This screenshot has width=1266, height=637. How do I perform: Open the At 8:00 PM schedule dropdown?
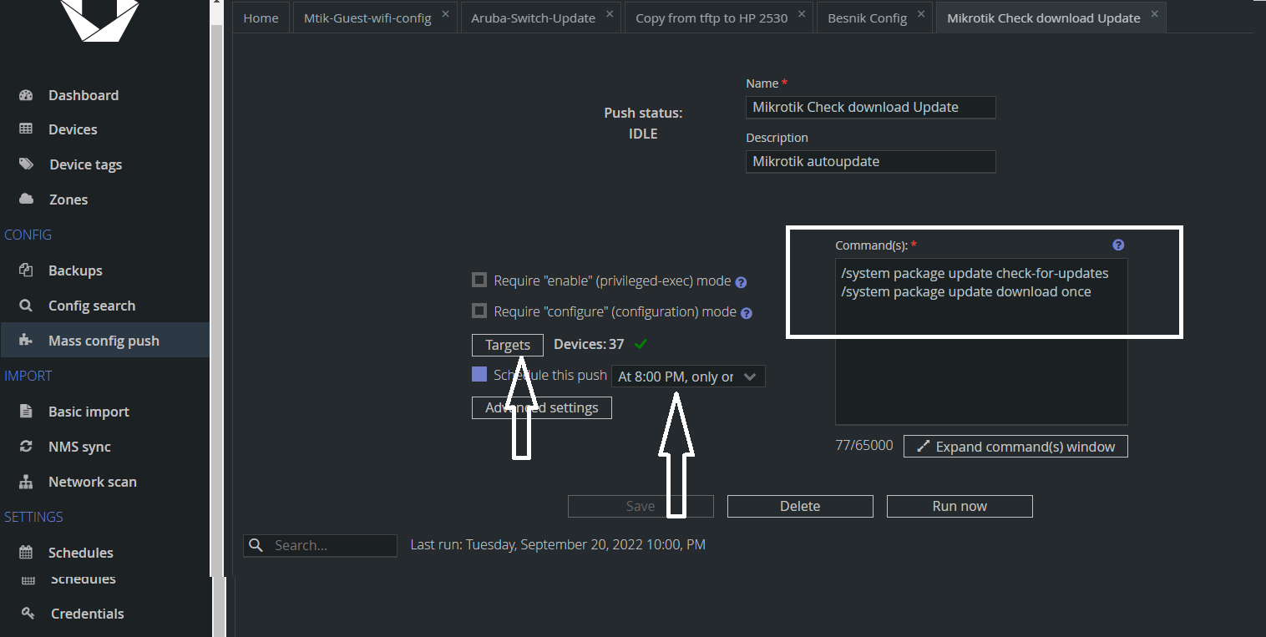point(688,377)
